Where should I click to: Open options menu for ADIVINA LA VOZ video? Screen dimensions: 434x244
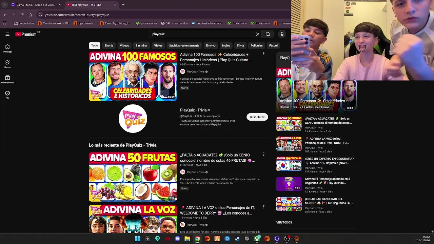pos(264,207)
